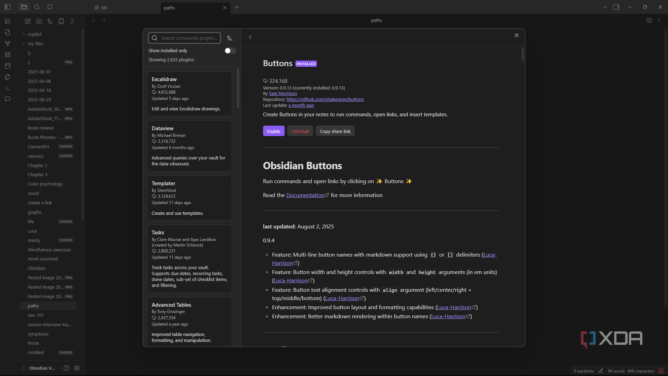Open the Buttons Documentation link
668x376 pixels.
click(x=305, y=195)
